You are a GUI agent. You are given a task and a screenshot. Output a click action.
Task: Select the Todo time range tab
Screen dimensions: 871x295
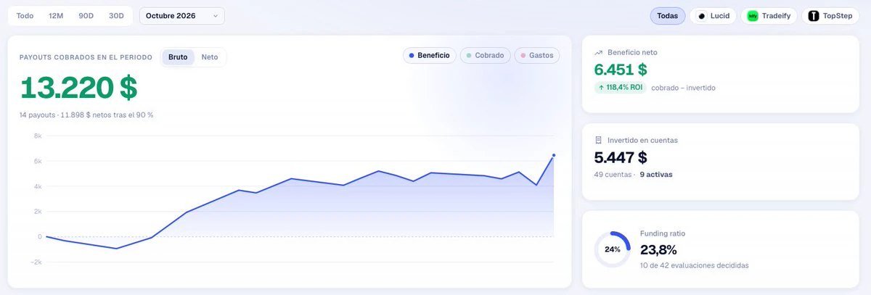(x=25, y=16)
